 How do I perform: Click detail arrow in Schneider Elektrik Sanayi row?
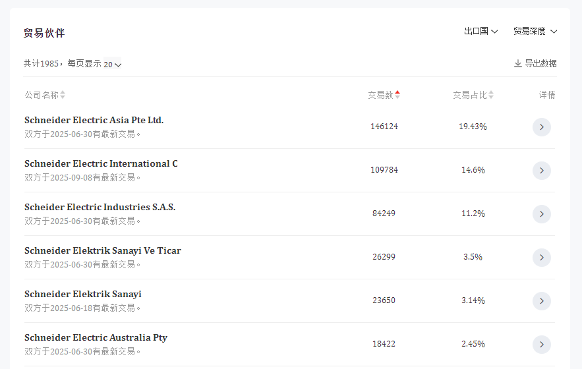(541, 301)
